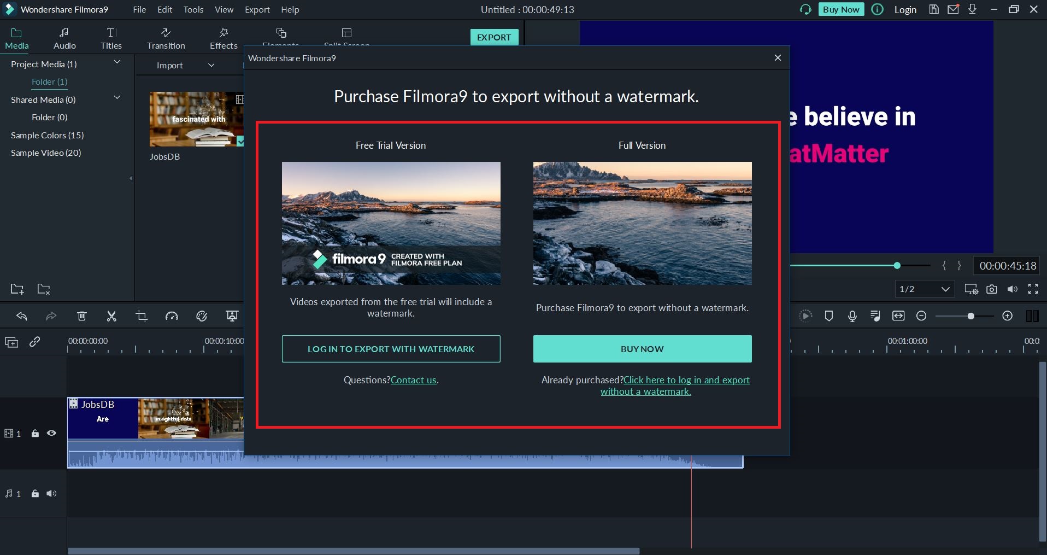Open the Edit menu
The width and height of the screenshot is (1047, 555).
click(164, 9)
